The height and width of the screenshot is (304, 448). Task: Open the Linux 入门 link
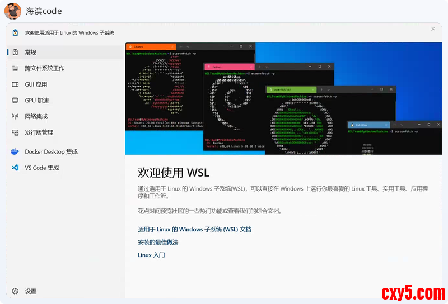tap(151, 255)
